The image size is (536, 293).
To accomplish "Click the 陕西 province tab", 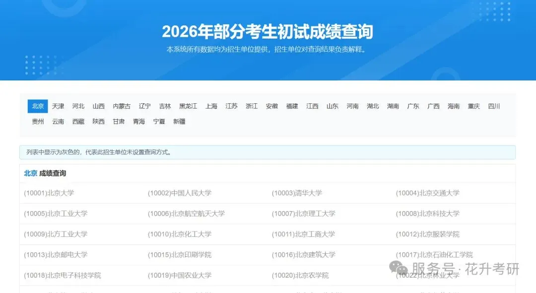I will (x=98, y=121).
